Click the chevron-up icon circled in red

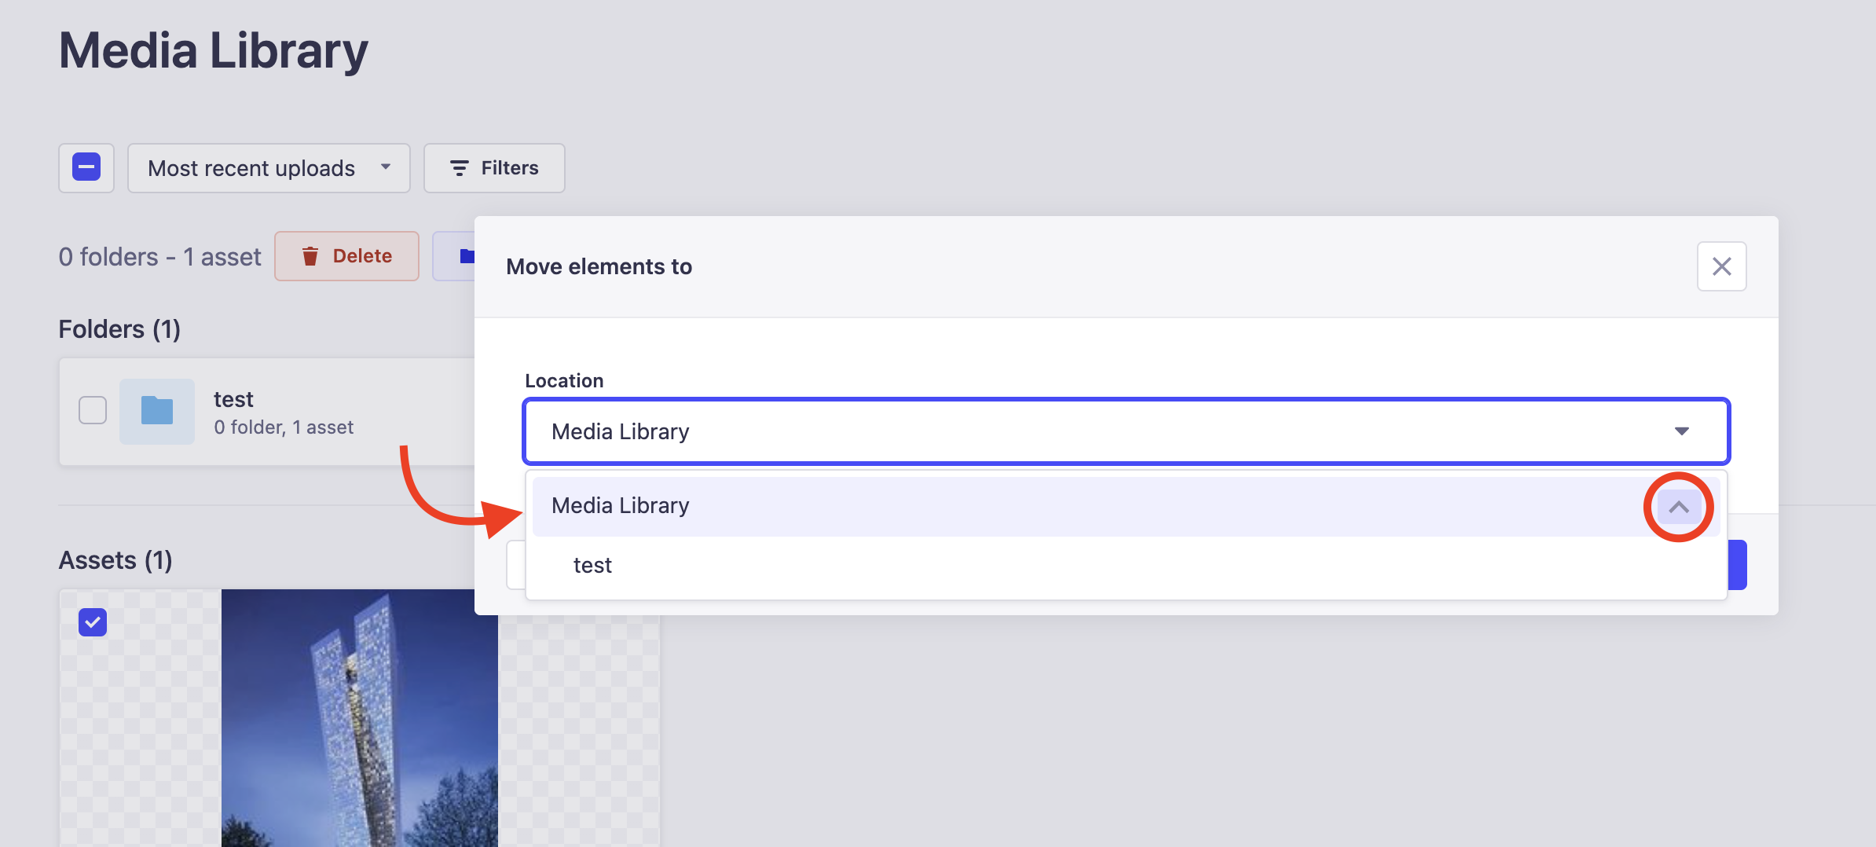[1680, 507]
